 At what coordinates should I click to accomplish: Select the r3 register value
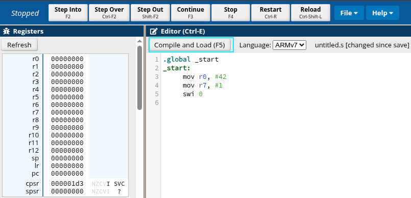pyautogui.click(x=67, y=82)
